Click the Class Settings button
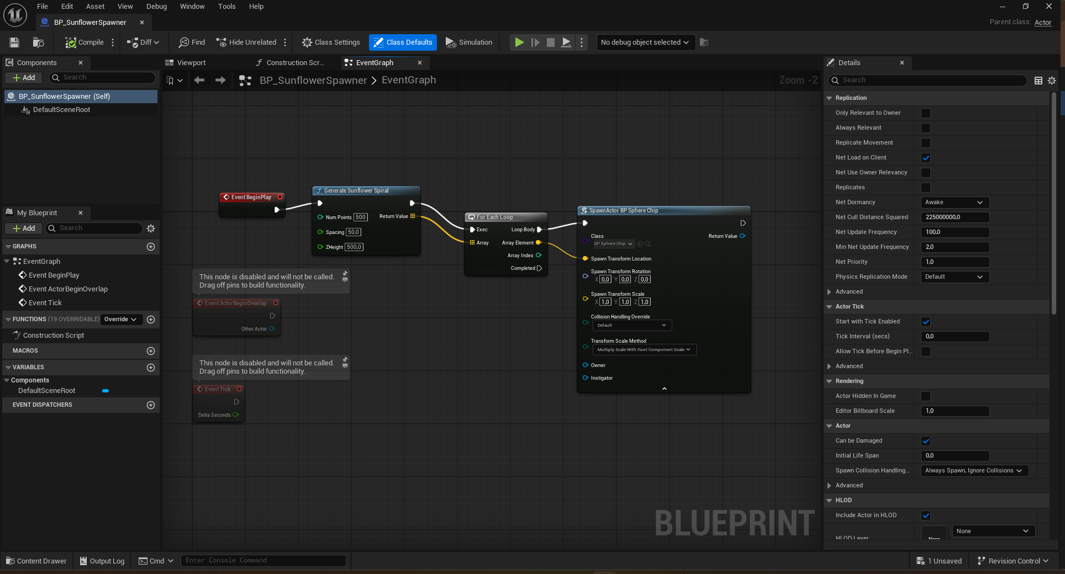Viewport: 1065px width, 574px height. (331, 42)
